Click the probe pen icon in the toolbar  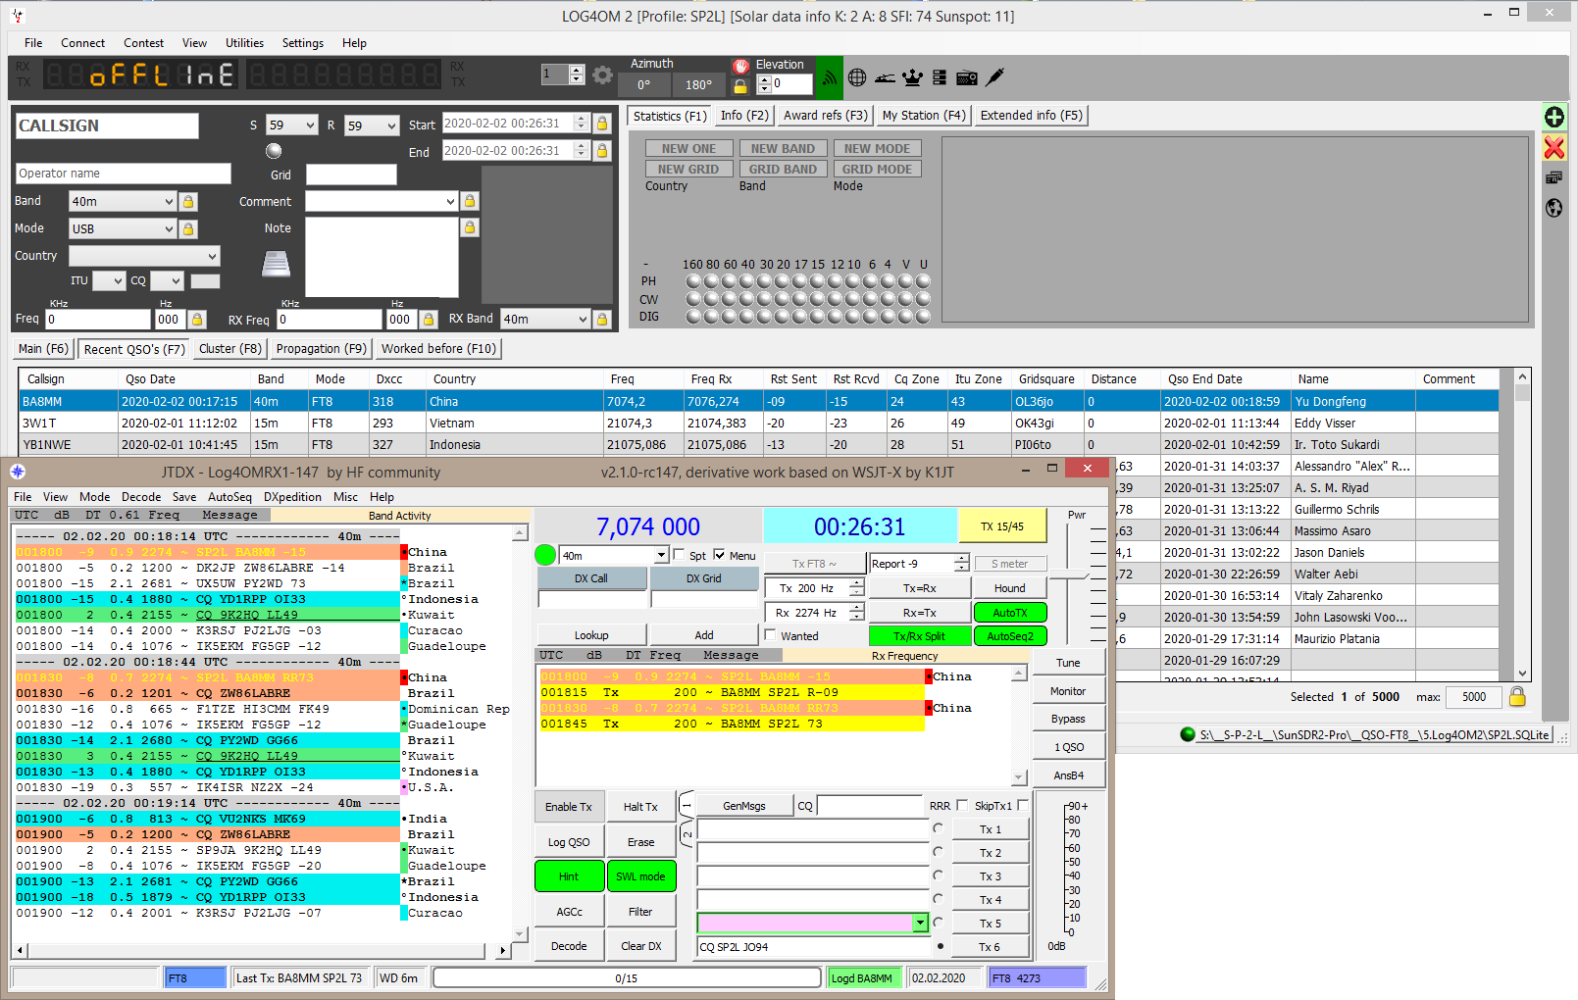(994, 76)
